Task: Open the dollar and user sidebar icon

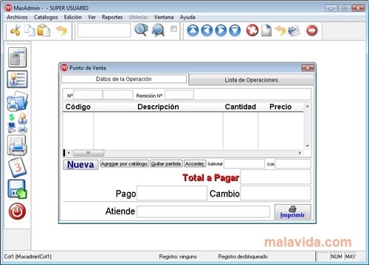Action: click(x=17, y=123)
